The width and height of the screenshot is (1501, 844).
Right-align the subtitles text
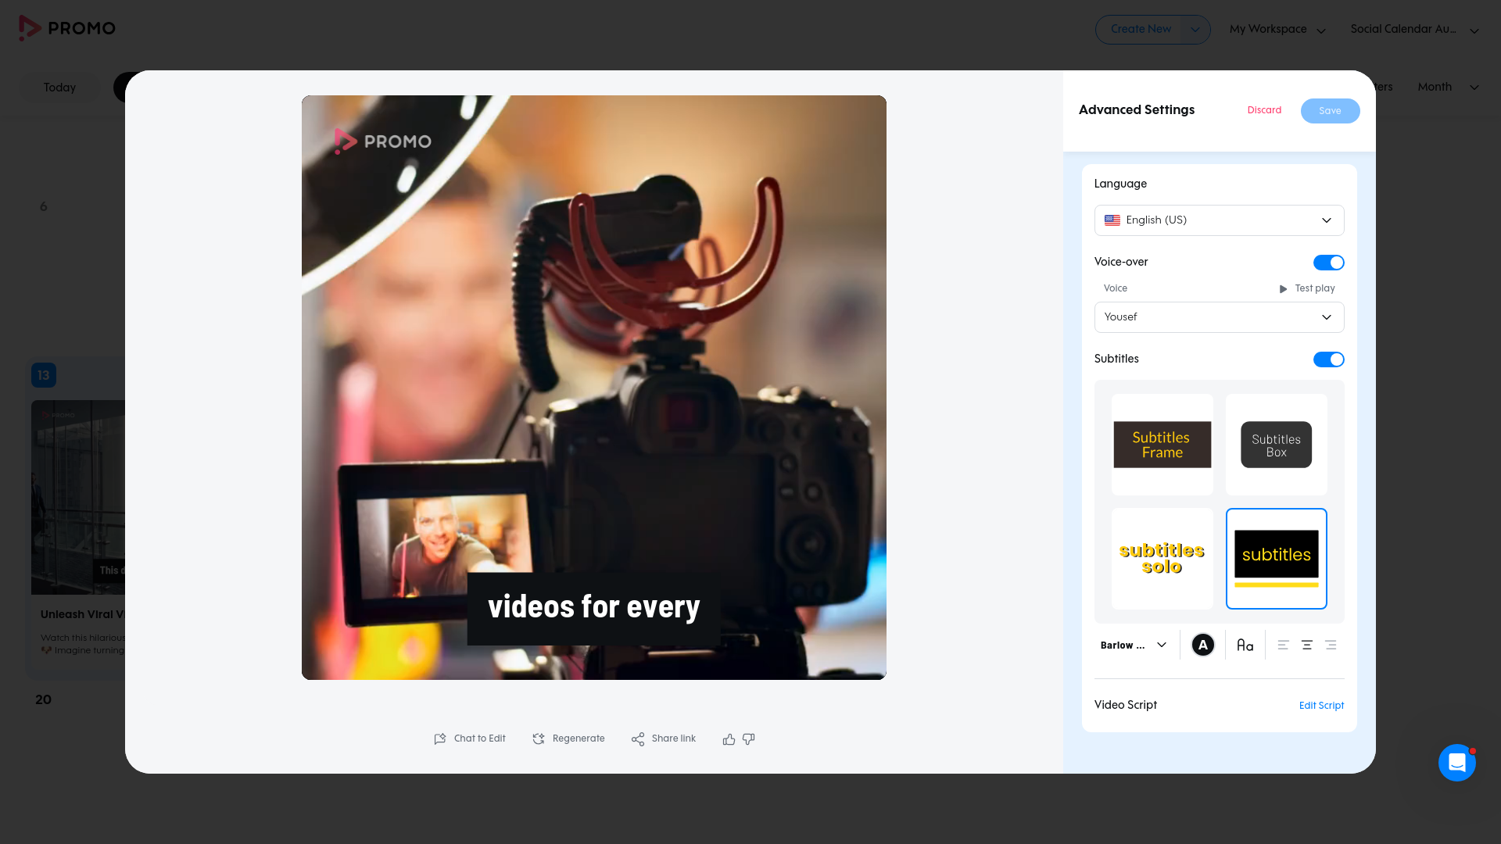(1331, 646)
